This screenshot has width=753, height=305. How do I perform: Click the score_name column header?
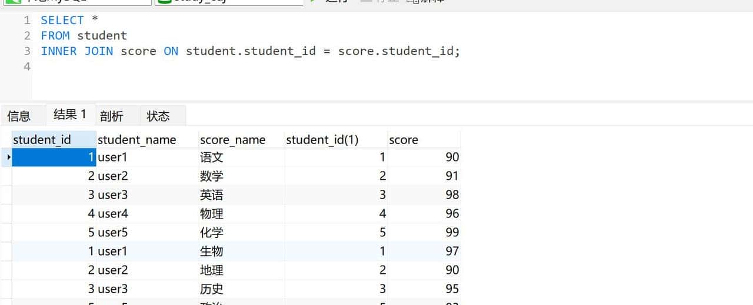233,140
